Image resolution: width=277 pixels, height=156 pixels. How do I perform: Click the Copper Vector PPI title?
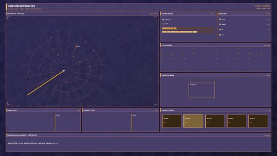[x=21, y=6]
